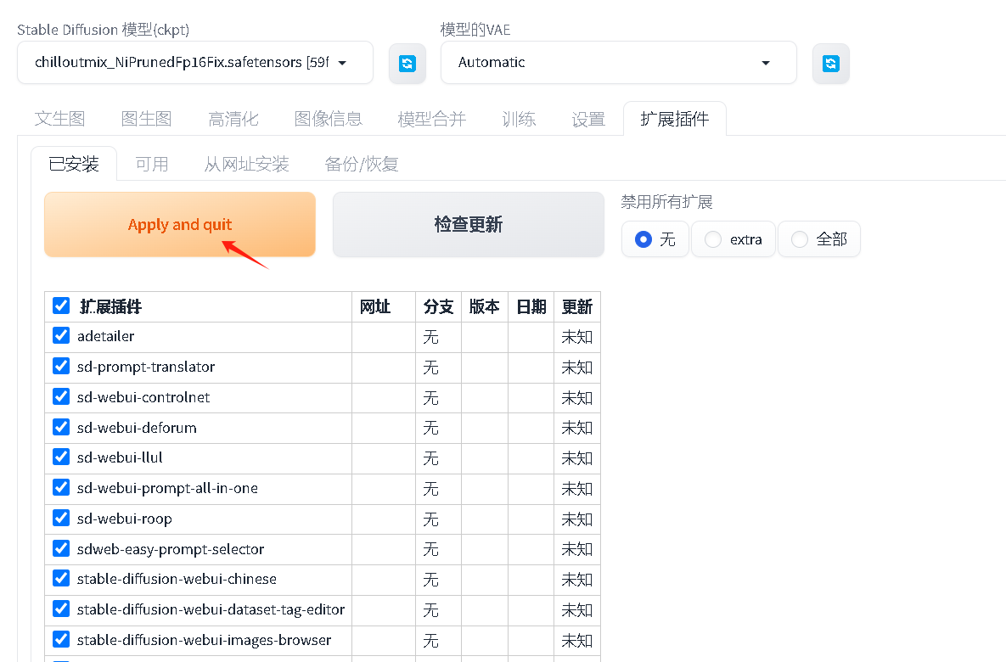Click the 禁用所有扩展 label

click(x=666, y=202)
